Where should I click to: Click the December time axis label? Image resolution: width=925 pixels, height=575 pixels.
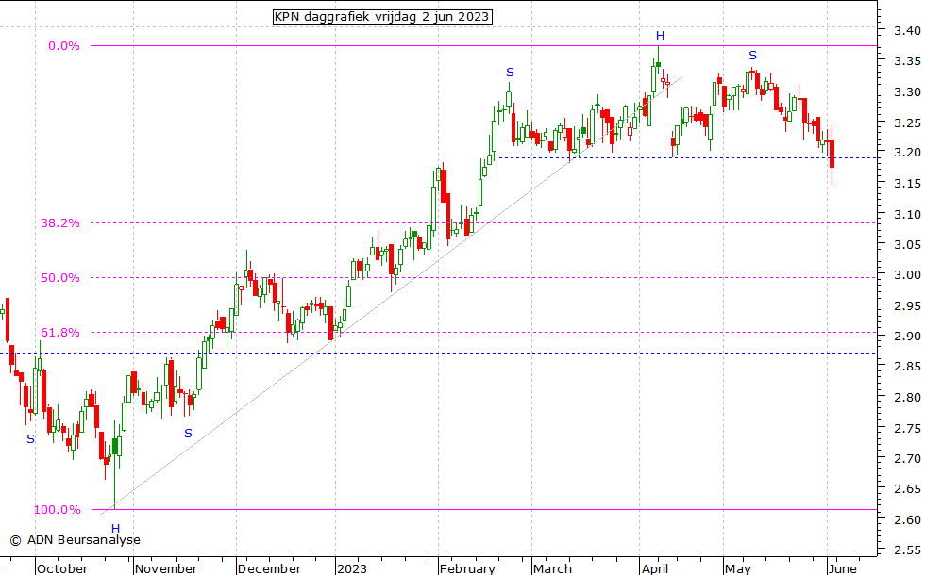[270, 568]
